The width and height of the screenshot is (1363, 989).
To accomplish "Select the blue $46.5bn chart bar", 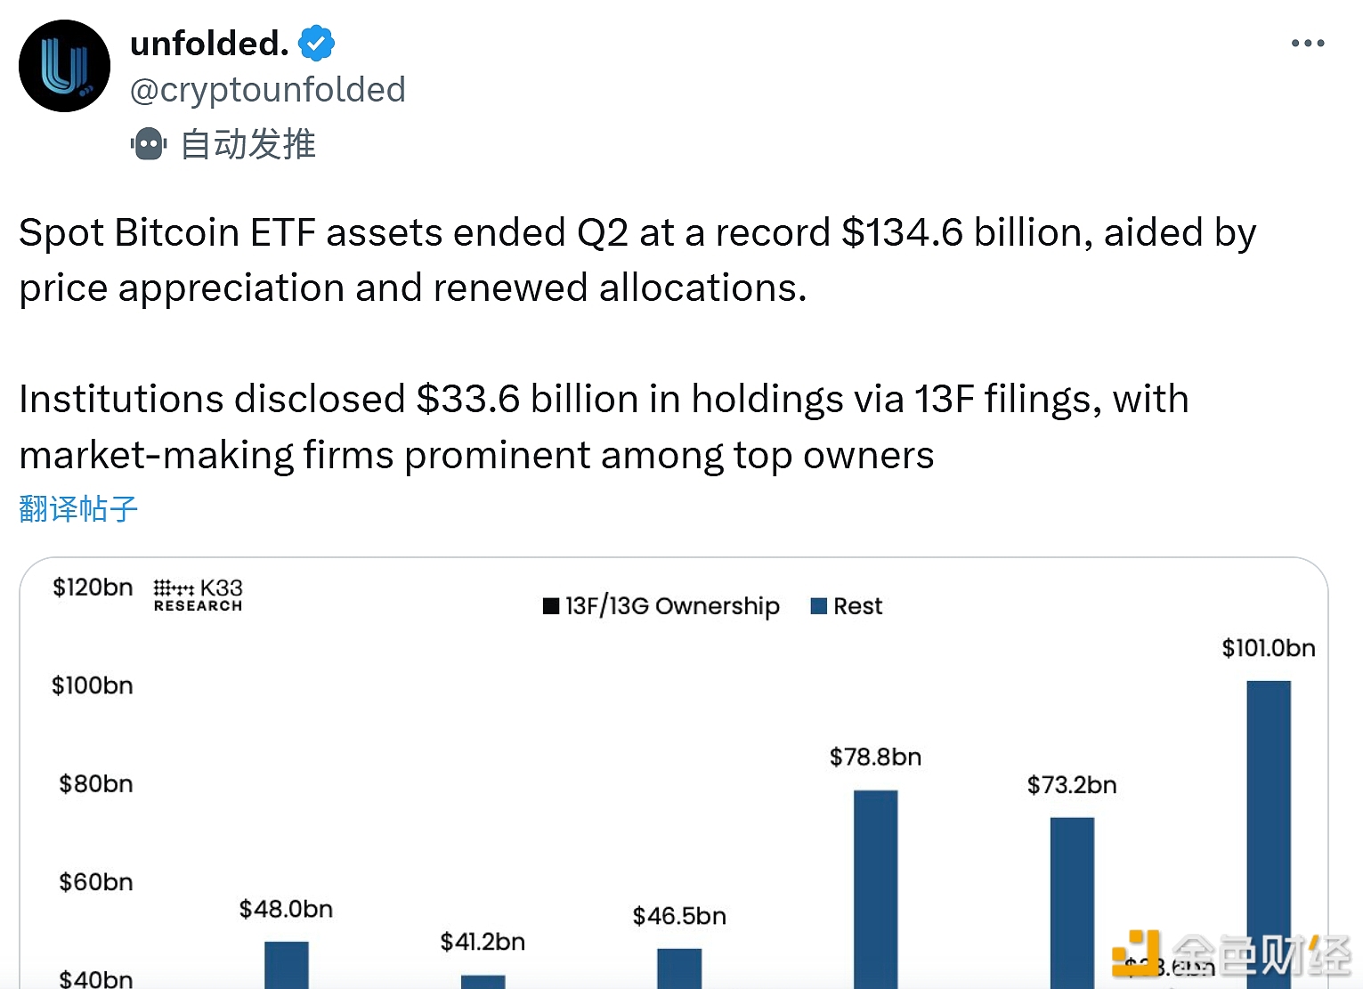I will coord(679,969).
